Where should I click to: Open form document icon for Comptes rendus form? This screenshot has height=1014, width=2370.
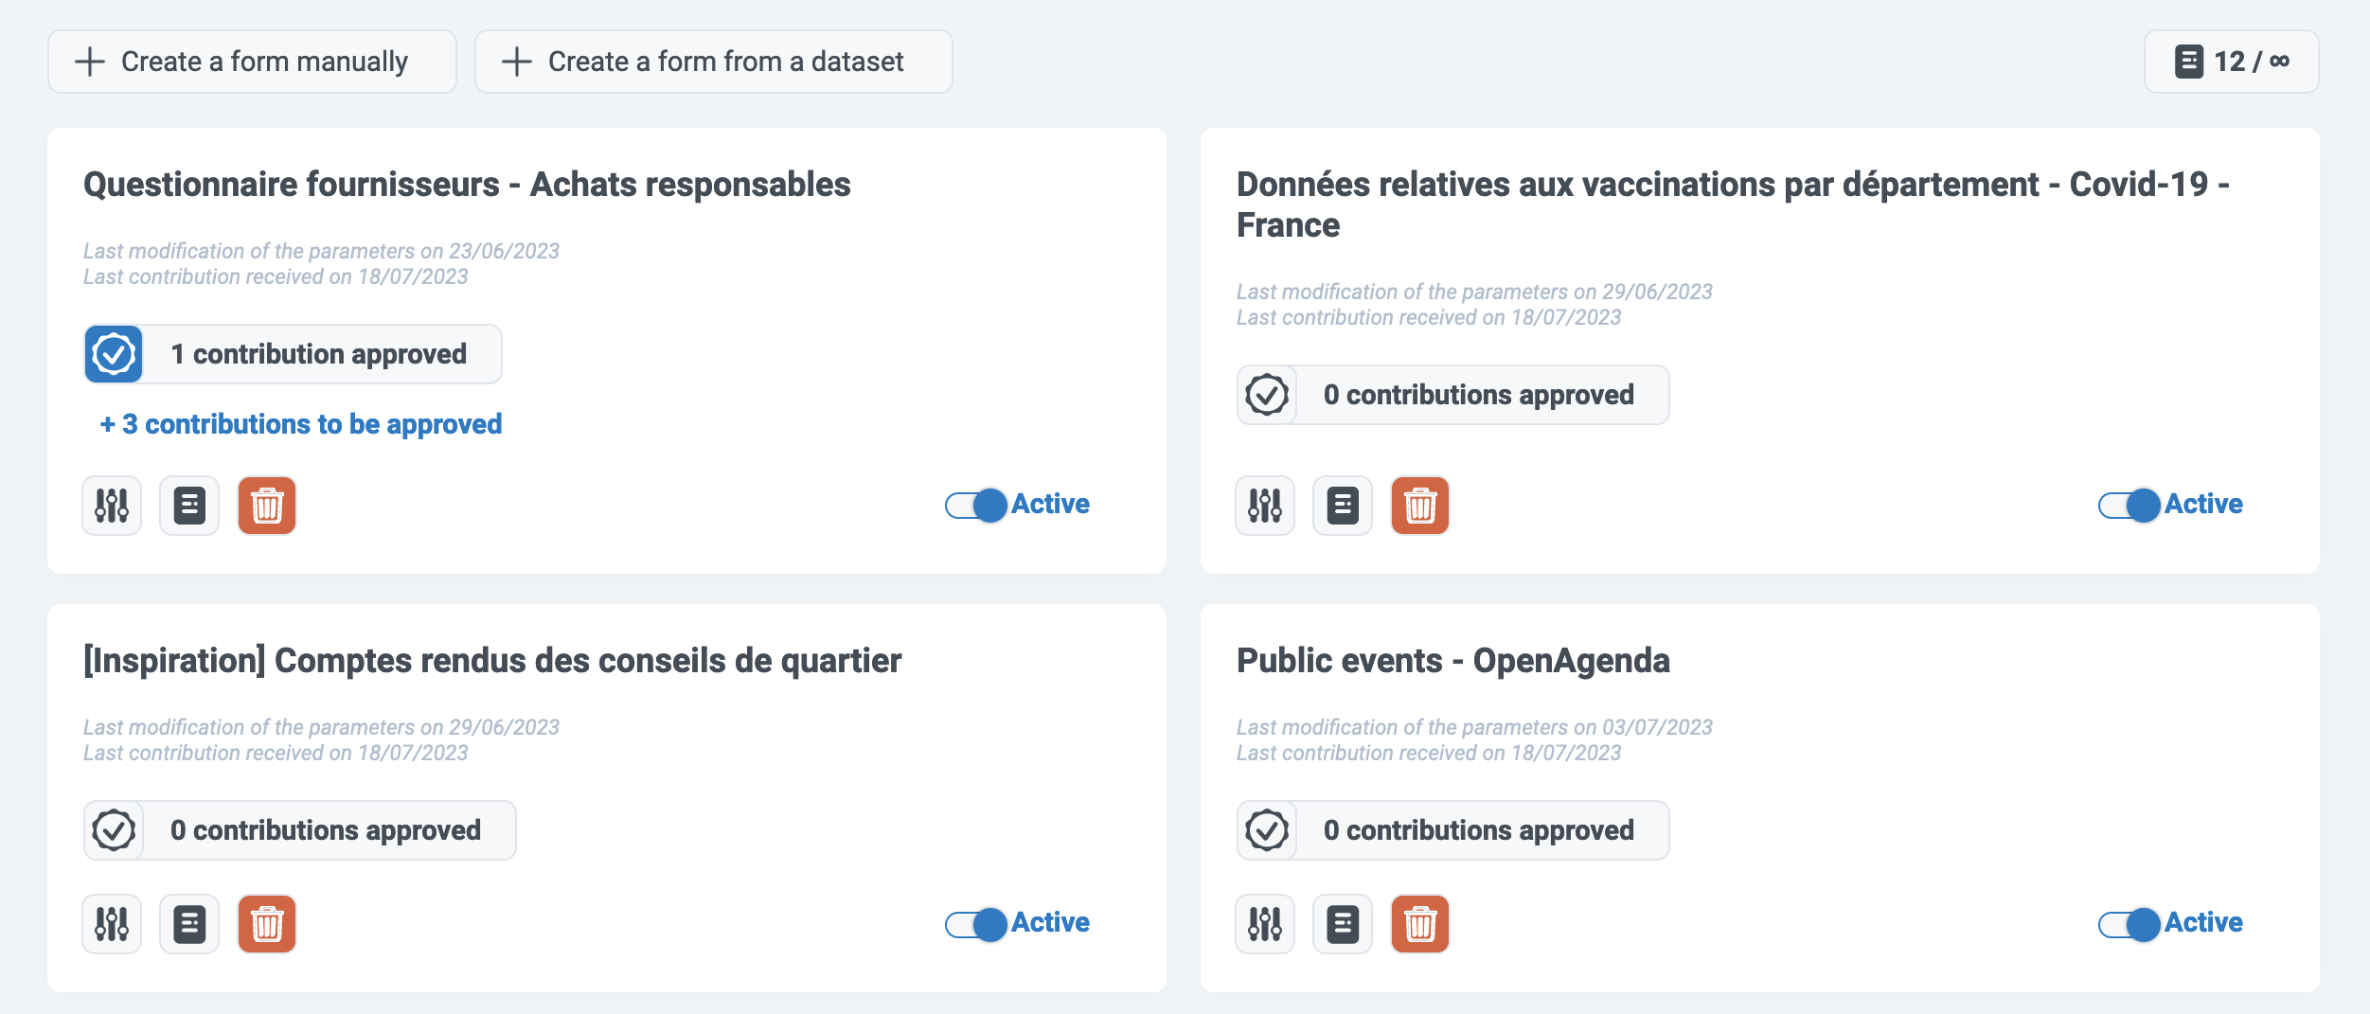click(x=189, y=924)
